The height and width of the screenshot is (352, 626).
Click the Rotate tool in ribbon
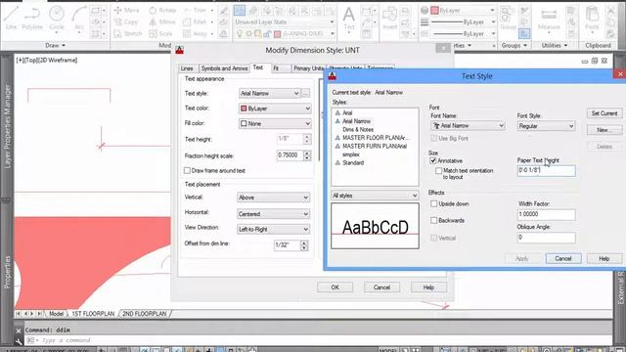pos(162,10)
